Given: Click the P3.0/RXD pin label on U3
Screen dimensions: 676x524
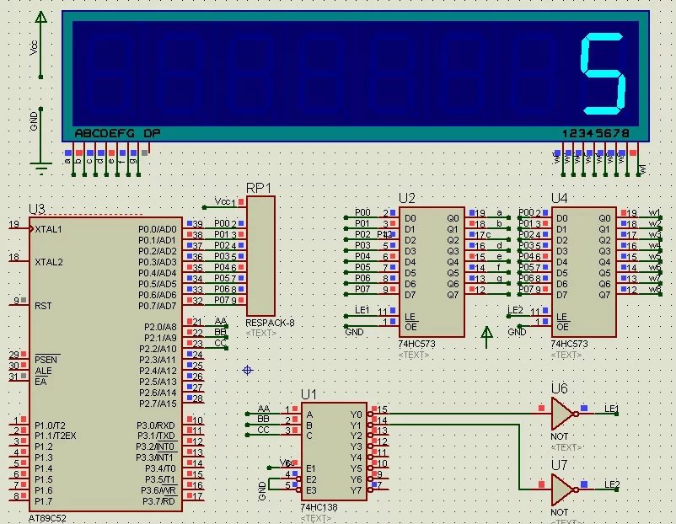Looking at the screenshot, I should pyautogui.click(x=156, y=425).
